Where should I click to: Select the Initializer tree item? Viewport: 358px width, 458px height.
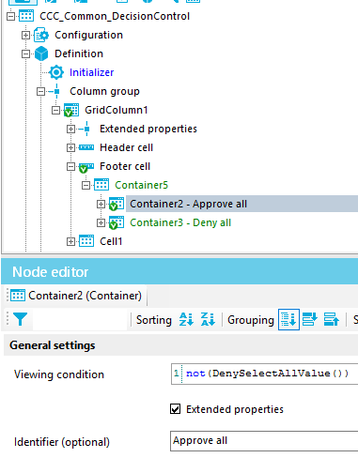tap(91, 72)
